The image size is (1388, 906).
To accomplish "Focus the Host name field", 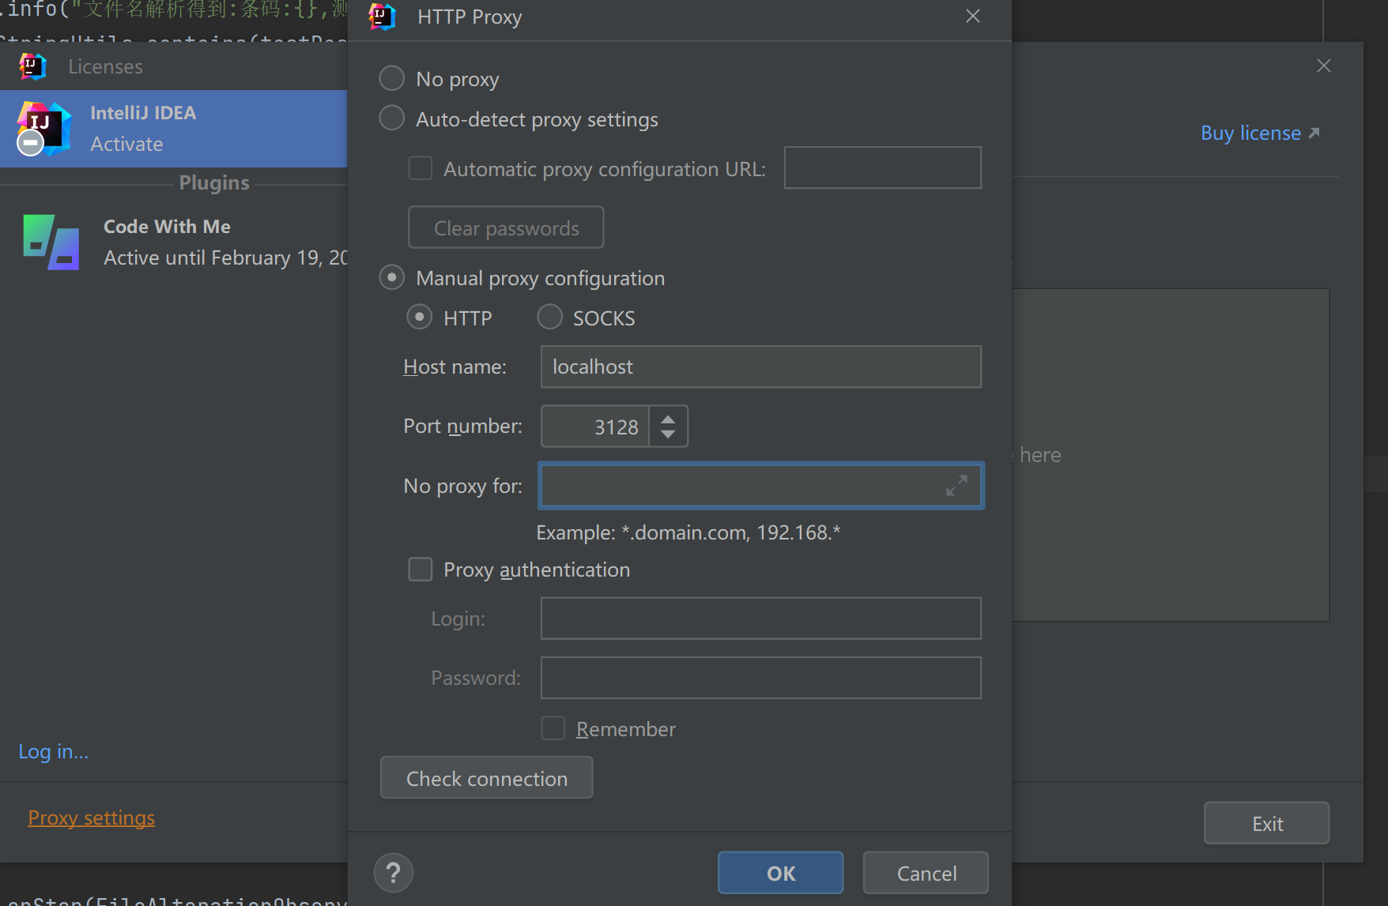I will [x=761, y=367].
